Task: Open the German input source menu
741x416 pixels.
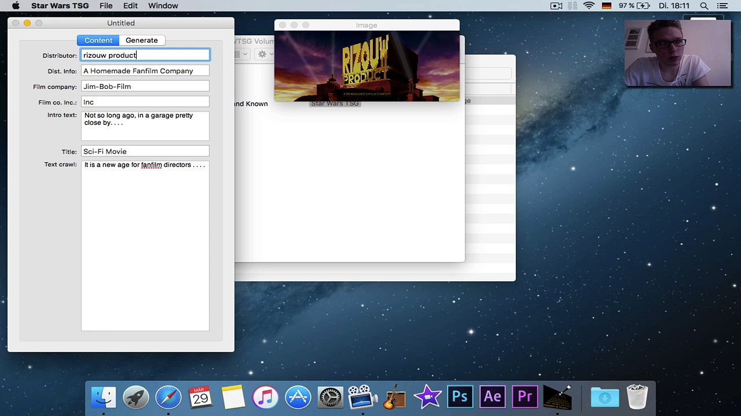Action: pyautogui.click(x=606, y=6)
